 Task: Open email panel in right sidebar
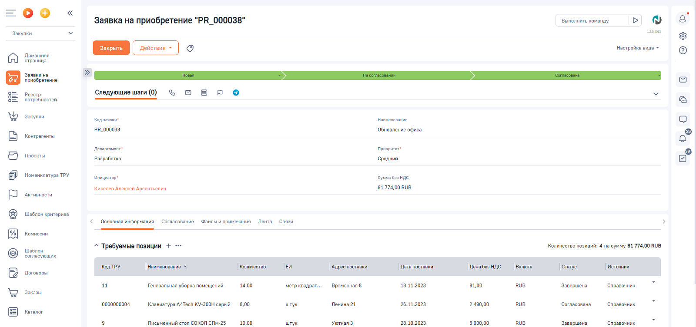(683, 79)
